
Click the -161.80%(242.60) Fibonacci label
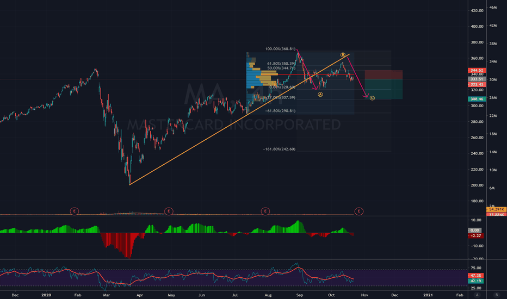(x=280, y=149)
